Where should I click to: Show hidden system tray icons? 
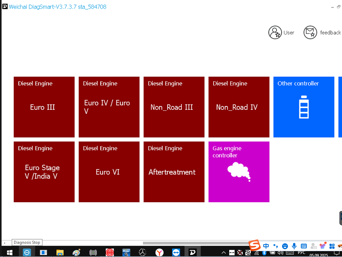tap(224, 253)
